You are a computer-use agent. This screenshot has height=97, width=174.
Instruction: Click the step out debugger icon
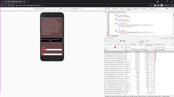114,41
